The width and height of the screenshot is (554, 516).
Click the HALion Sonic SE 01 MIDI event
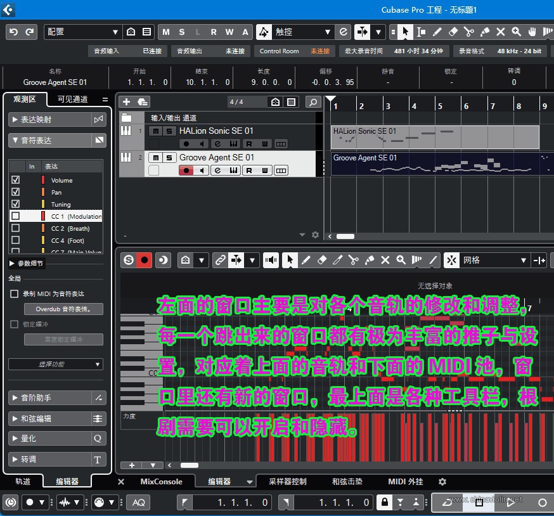[x=435, y=137]
